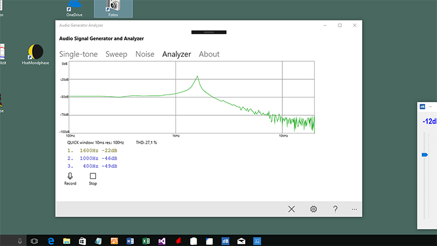Click the X icon in bottom command bar

[292, 209]
